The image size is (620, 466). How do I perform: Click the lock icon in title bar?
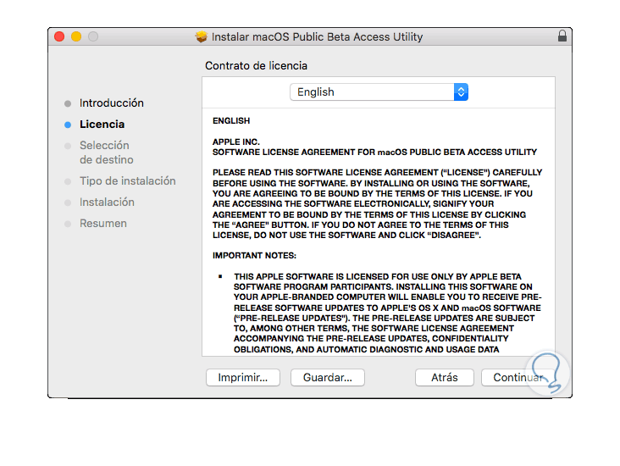562,36
